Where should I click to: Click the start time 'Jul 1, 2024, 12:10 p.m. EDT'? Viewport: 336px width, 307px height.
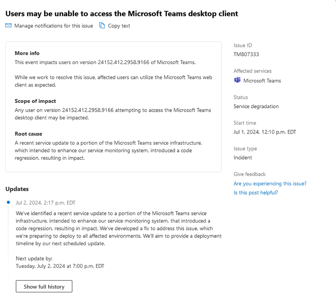pos(265,132)
